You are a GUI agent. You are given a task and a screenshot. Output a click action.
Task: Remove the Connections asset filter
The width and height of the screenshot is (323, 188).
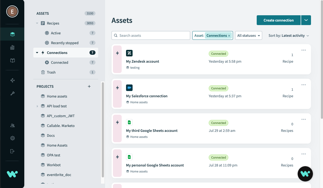point(229,36)
